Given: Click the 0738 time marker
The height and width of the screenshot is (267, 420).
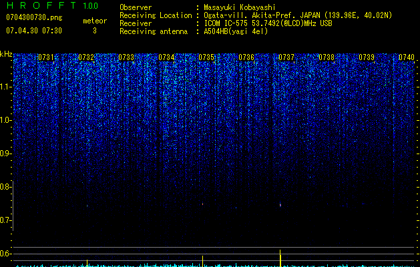Looking at the screenshot, I should click(x=327, y=57).
